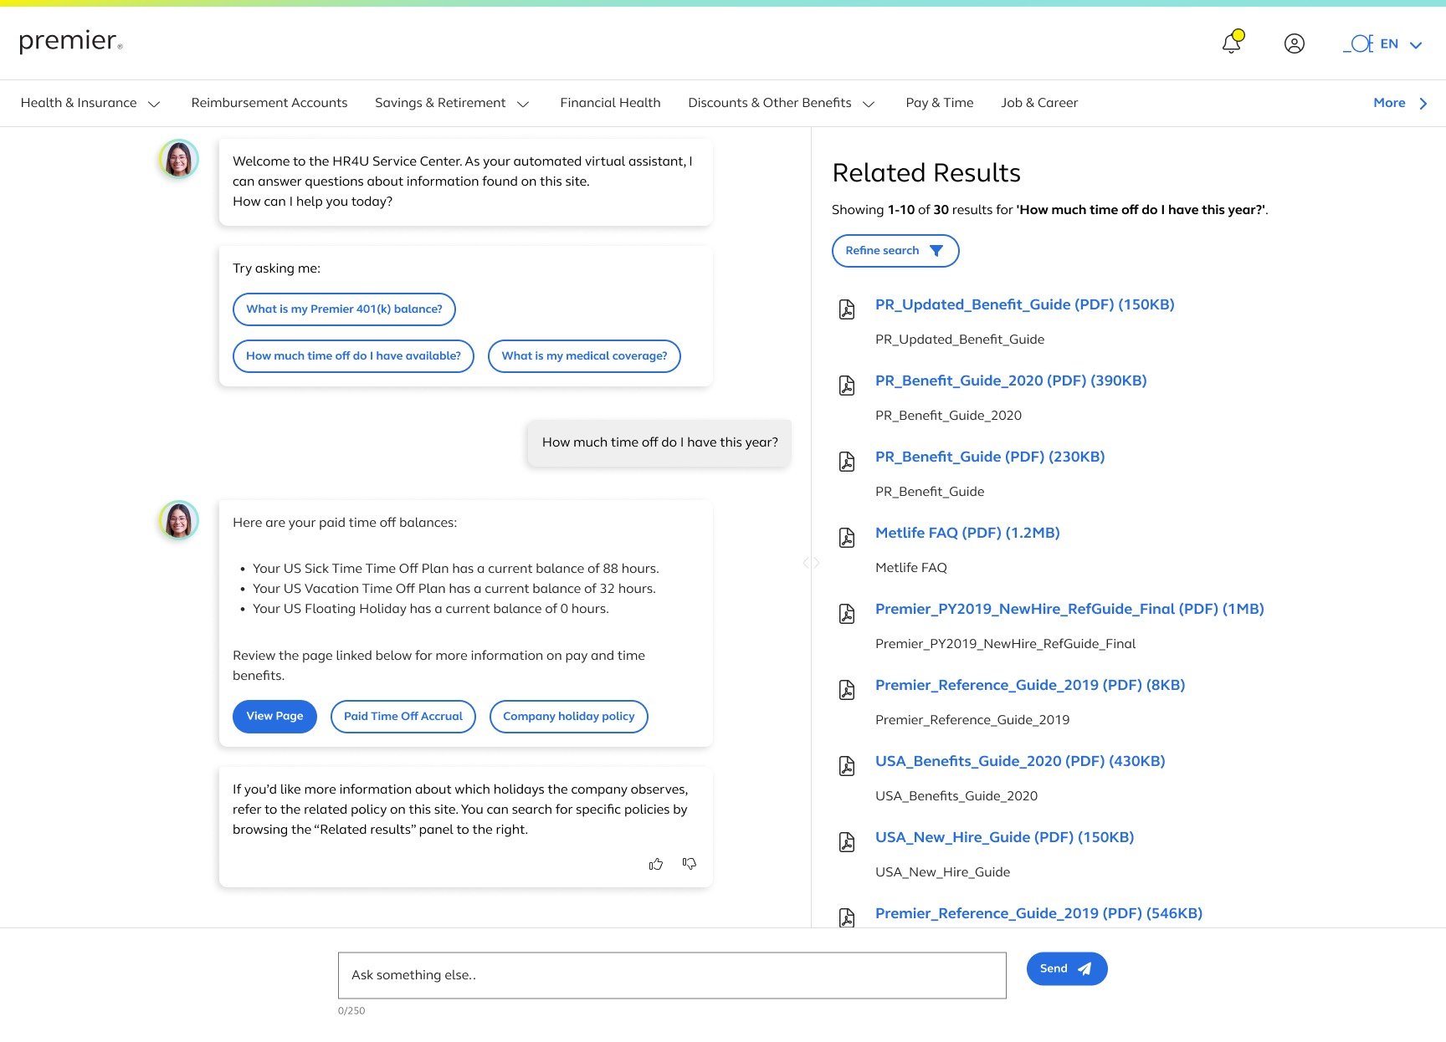Go to Reimbursement Accounts
This screenshot has height=1042, width=1446.
(269, 103)
